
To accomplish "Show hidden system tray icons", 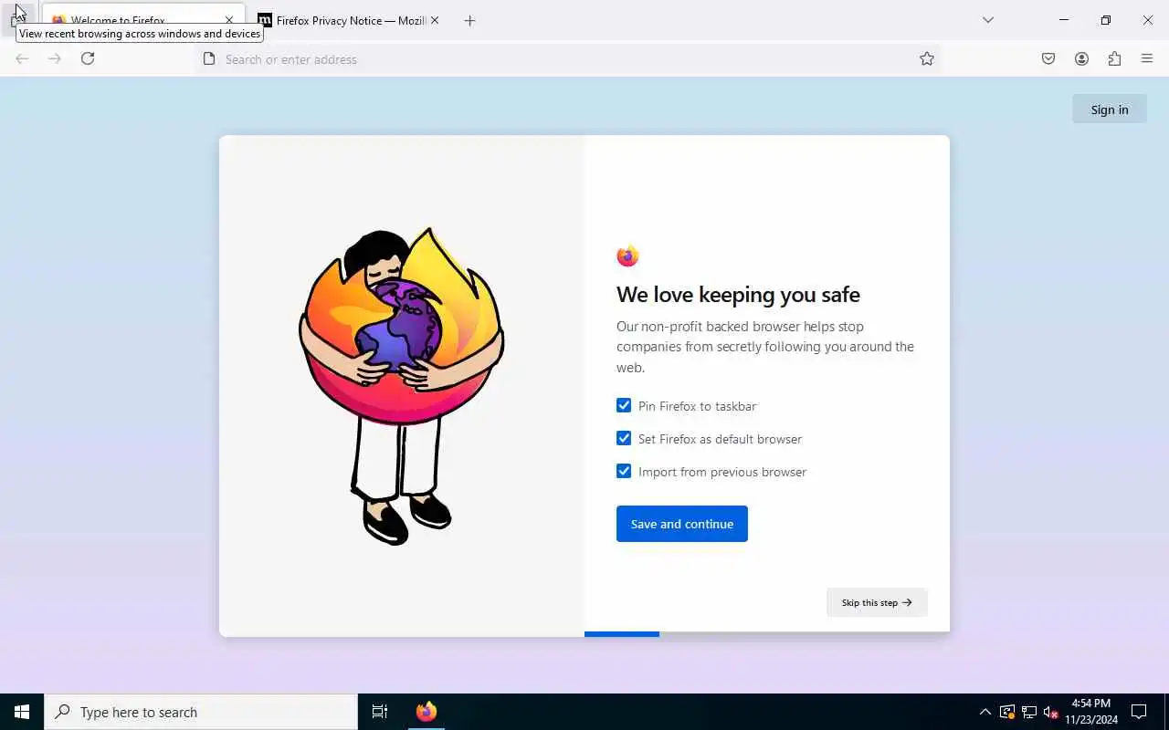I will click(x=985, y=712).
